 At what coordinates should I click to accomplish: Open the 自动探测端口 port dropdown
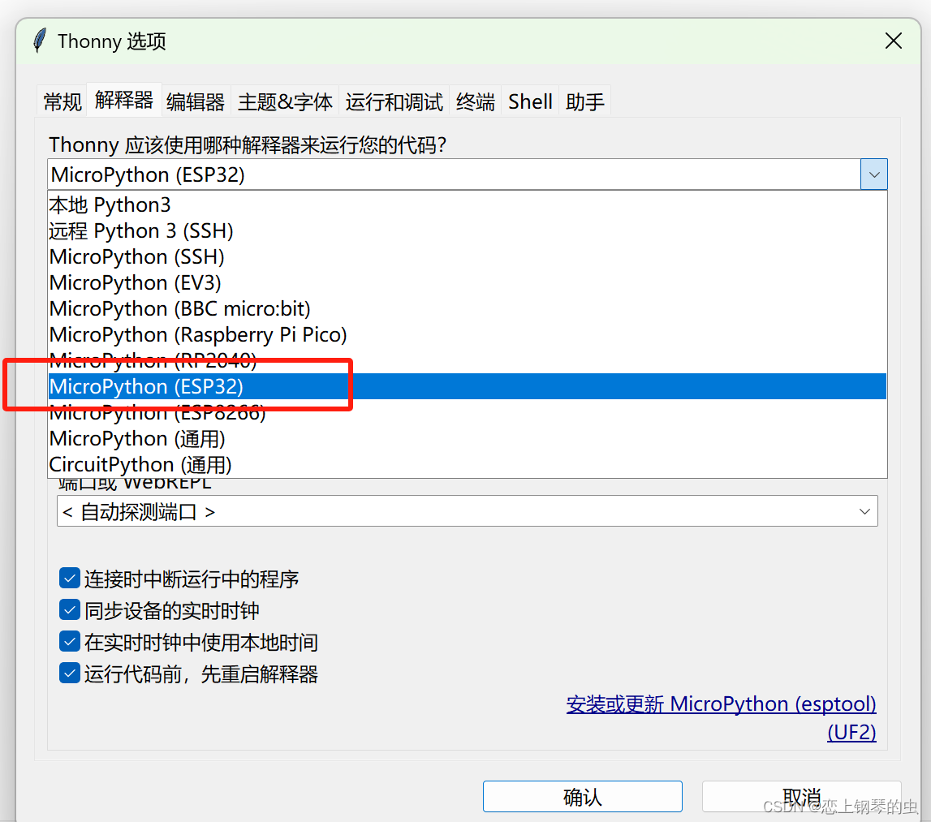[468, 511]
